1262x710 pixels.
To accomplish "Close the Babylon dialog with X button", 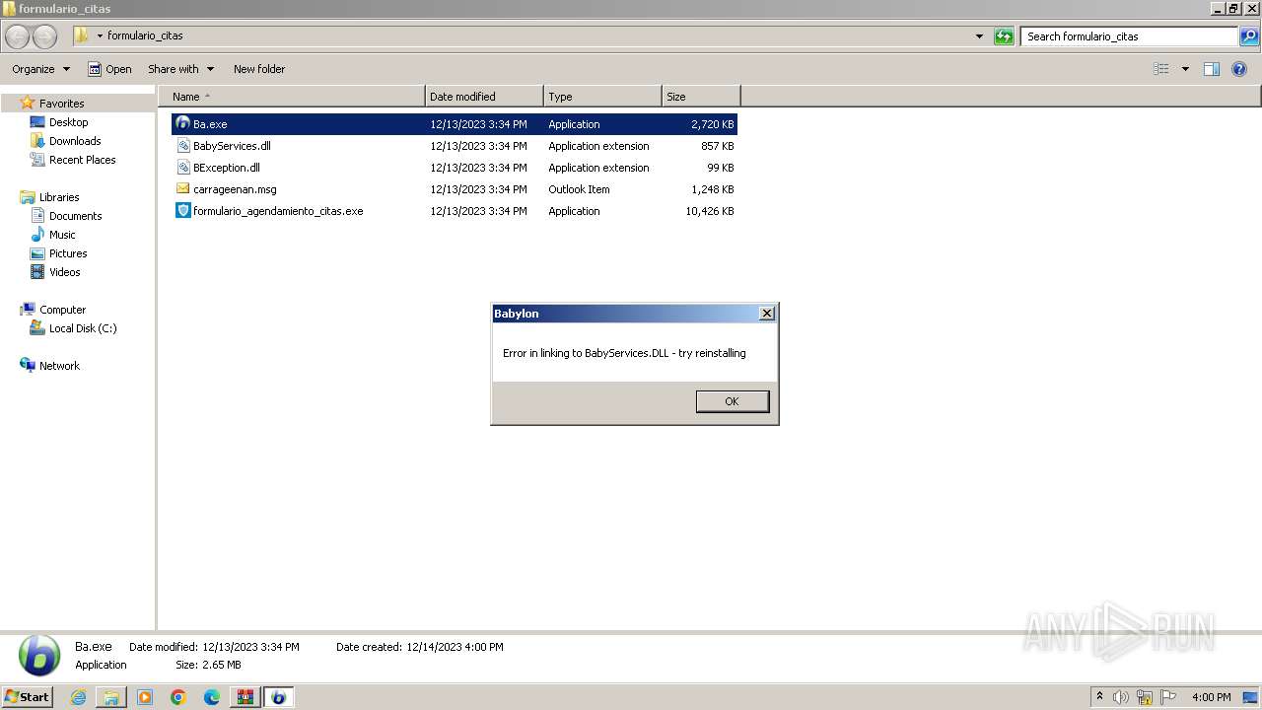I will click(767, 314).
